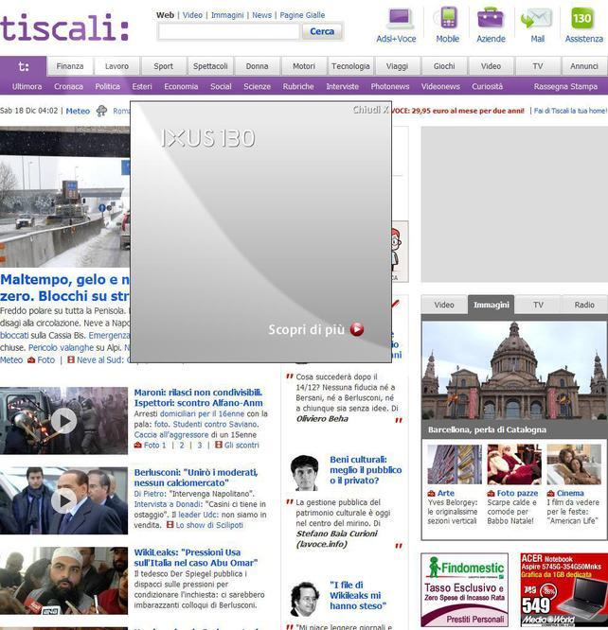This screenshot has height=630, width=608.
Task: Switch media box to Radio tab
Action: (x=584, y=305)
